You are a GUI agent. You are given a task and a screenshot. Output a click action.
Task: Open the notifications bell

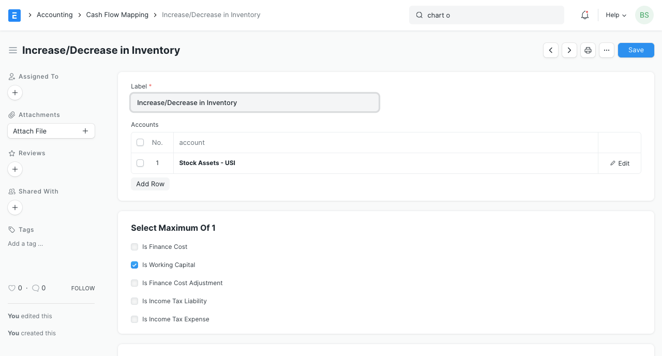tap(584, 15)
